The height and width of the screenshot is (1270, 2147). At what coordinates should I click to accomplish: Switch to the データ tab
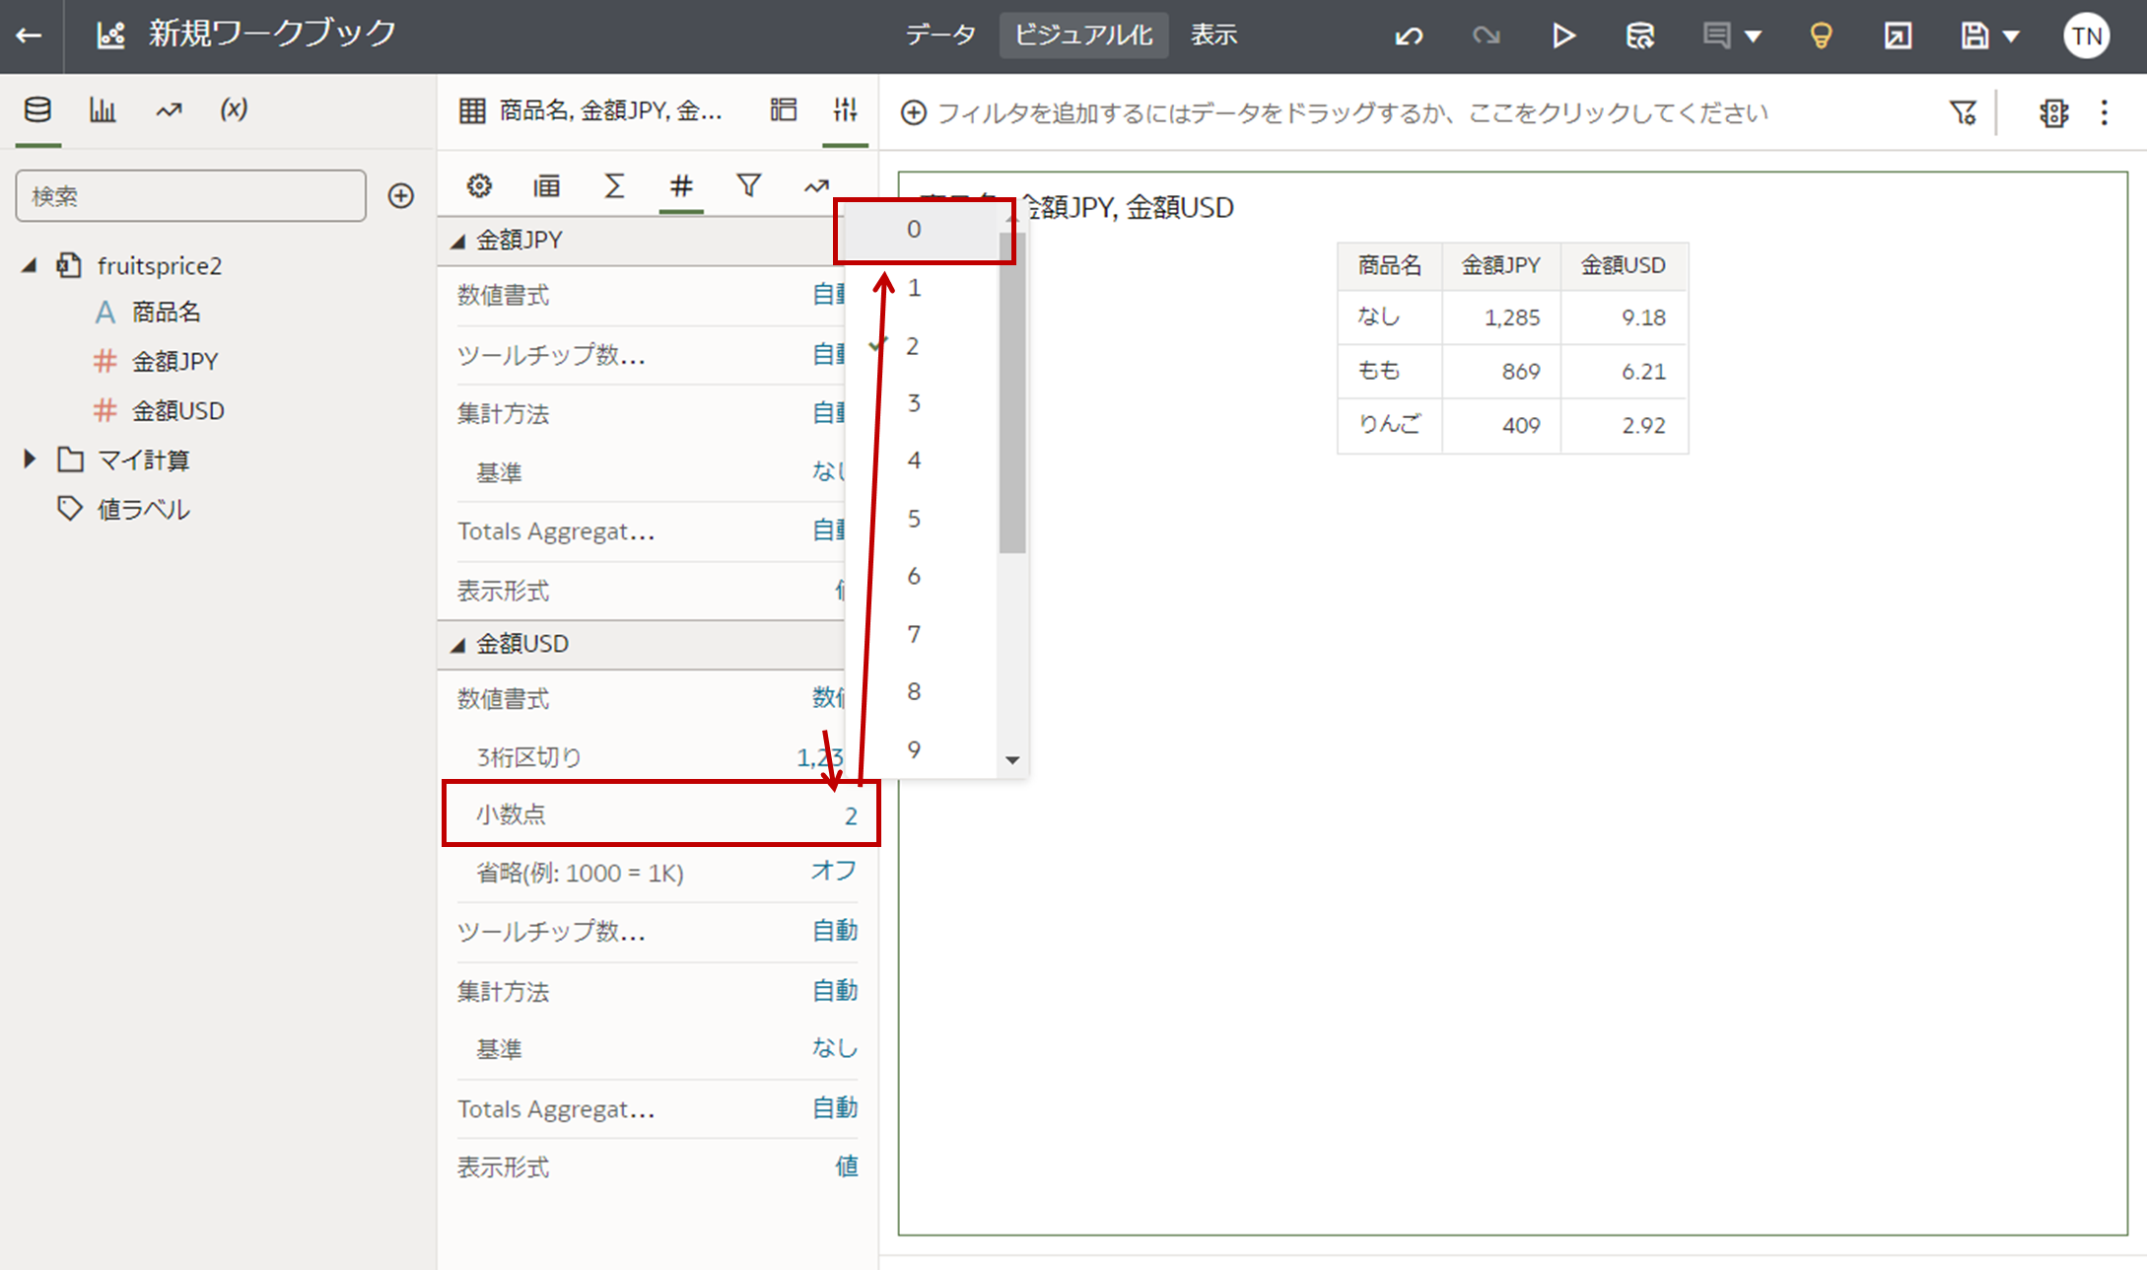pos(940,35)
